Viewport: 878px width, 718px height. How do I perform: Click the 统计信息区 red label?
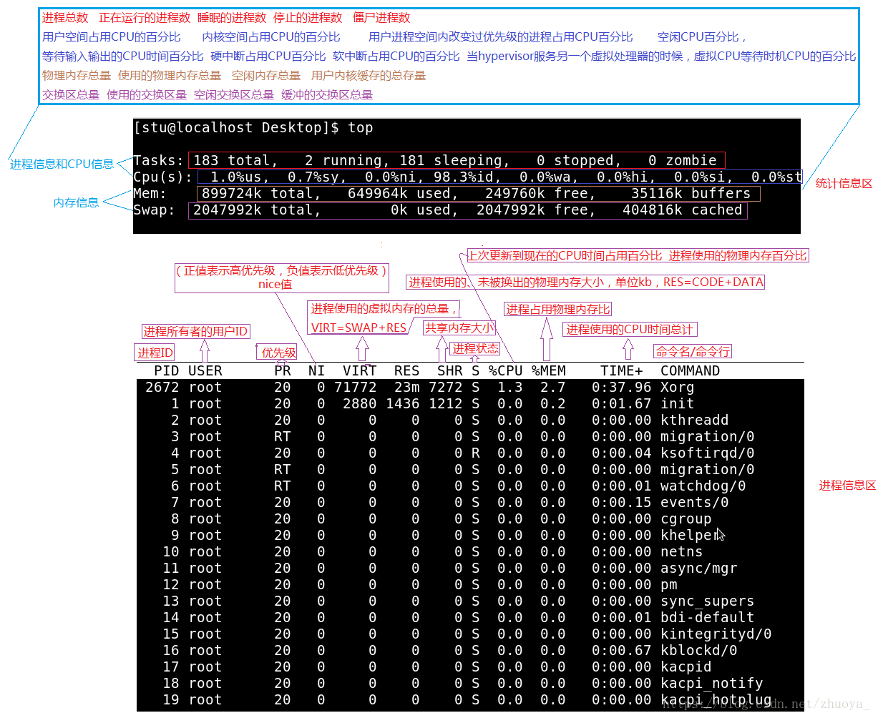coord(844,184)
